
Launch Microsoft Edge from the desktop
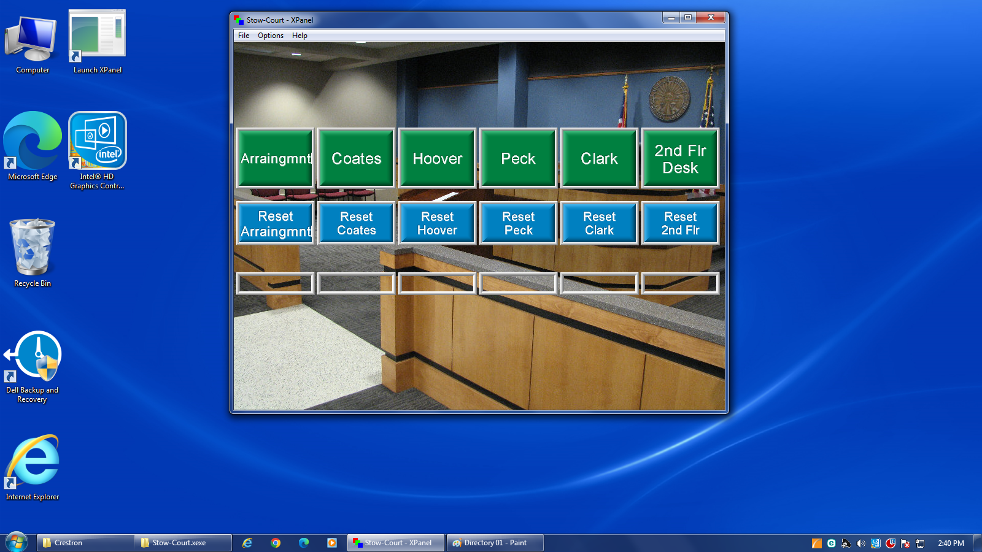(x=33, y=146)
